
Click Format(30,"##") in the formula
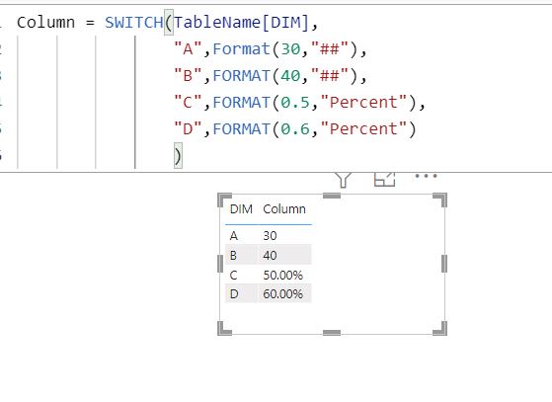click(285, 48)
